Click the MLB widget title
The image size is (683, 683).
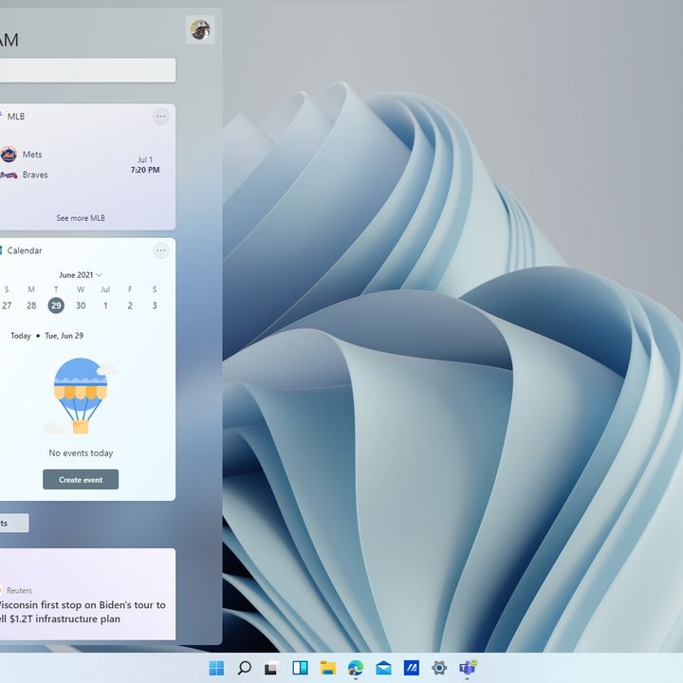[16, 117]
